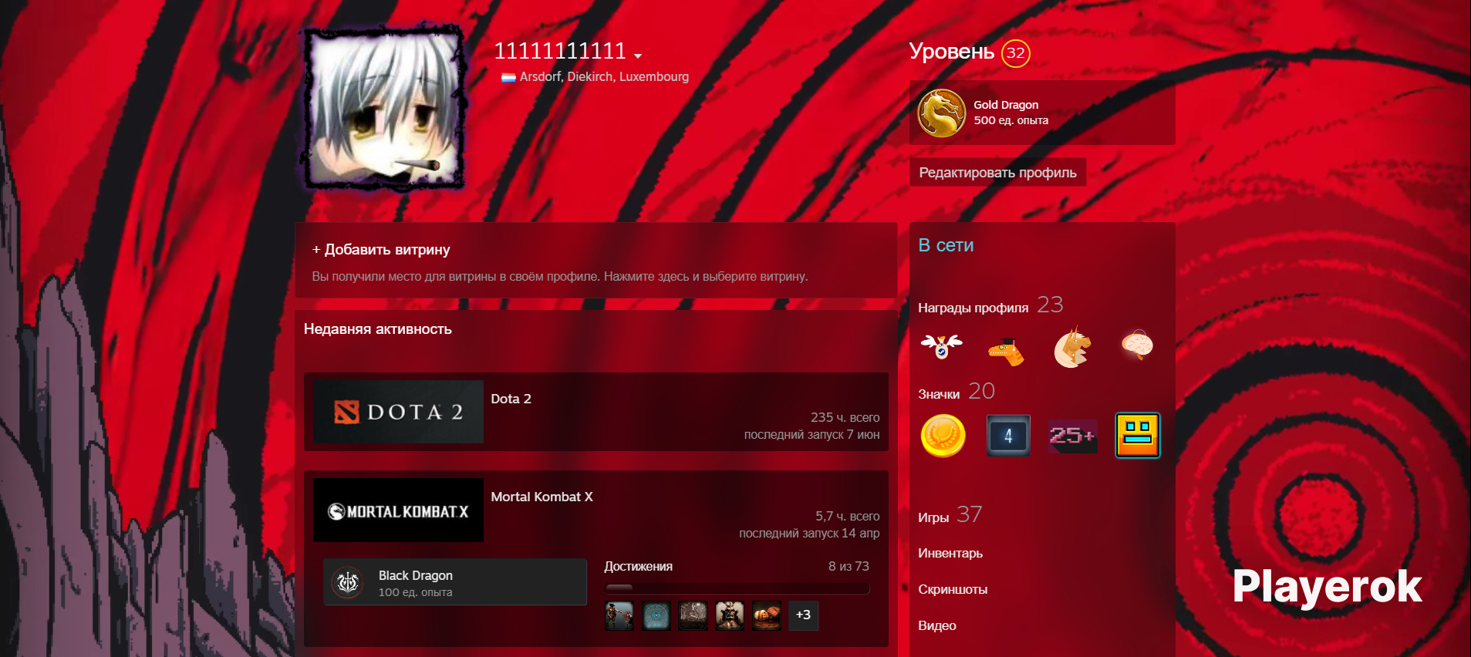The height and width of the screenshot is (657, 1471).
Task: Click the Luxembourg flag icon
Action: point(508,77)
